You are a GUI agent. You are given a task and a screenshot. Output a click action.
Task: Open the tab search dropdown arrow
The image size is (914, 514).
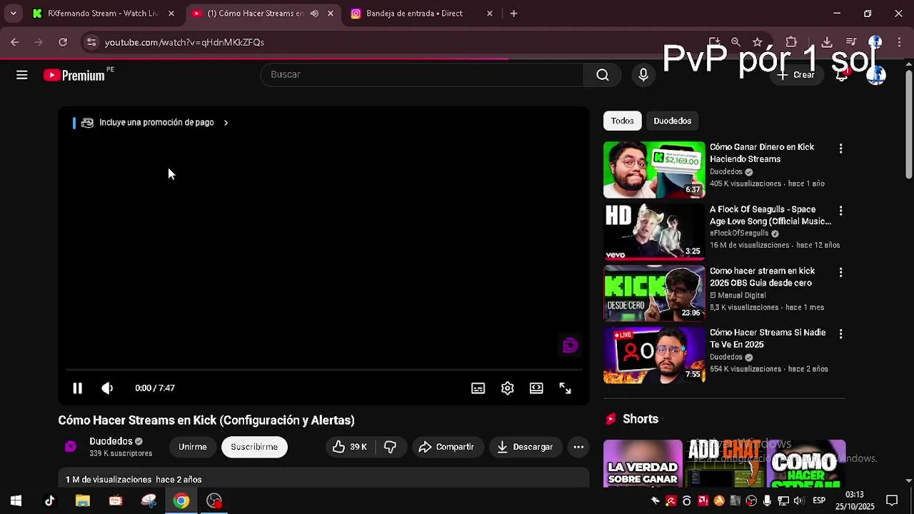13,14
